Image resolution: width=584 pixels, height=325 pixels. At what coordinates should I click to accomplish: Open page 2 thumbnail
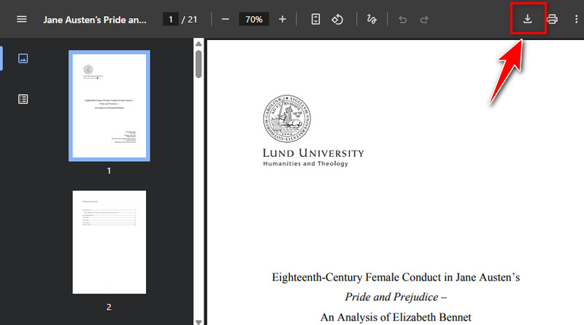click(x=109, y=242)
